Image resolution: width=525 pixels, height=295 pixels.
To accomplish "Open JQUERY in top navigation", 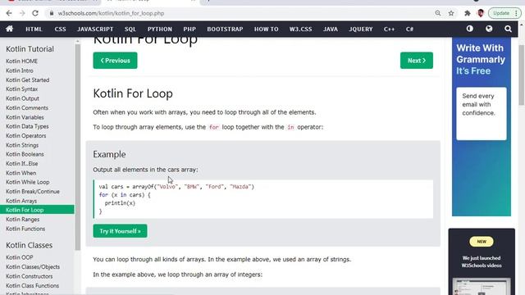I will click(361, 29).
